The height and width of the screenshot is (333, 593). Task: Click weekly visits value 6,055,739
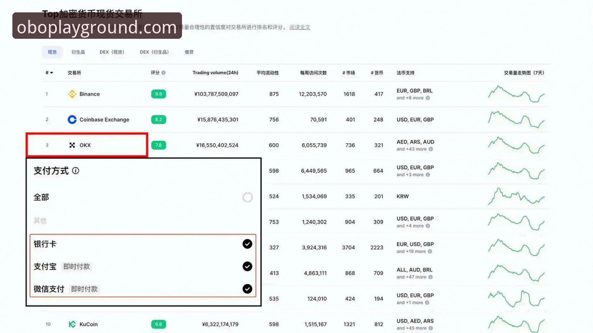pyautogui.click(x=314, y=145)
